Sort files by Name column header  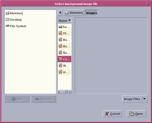(65, 21)
